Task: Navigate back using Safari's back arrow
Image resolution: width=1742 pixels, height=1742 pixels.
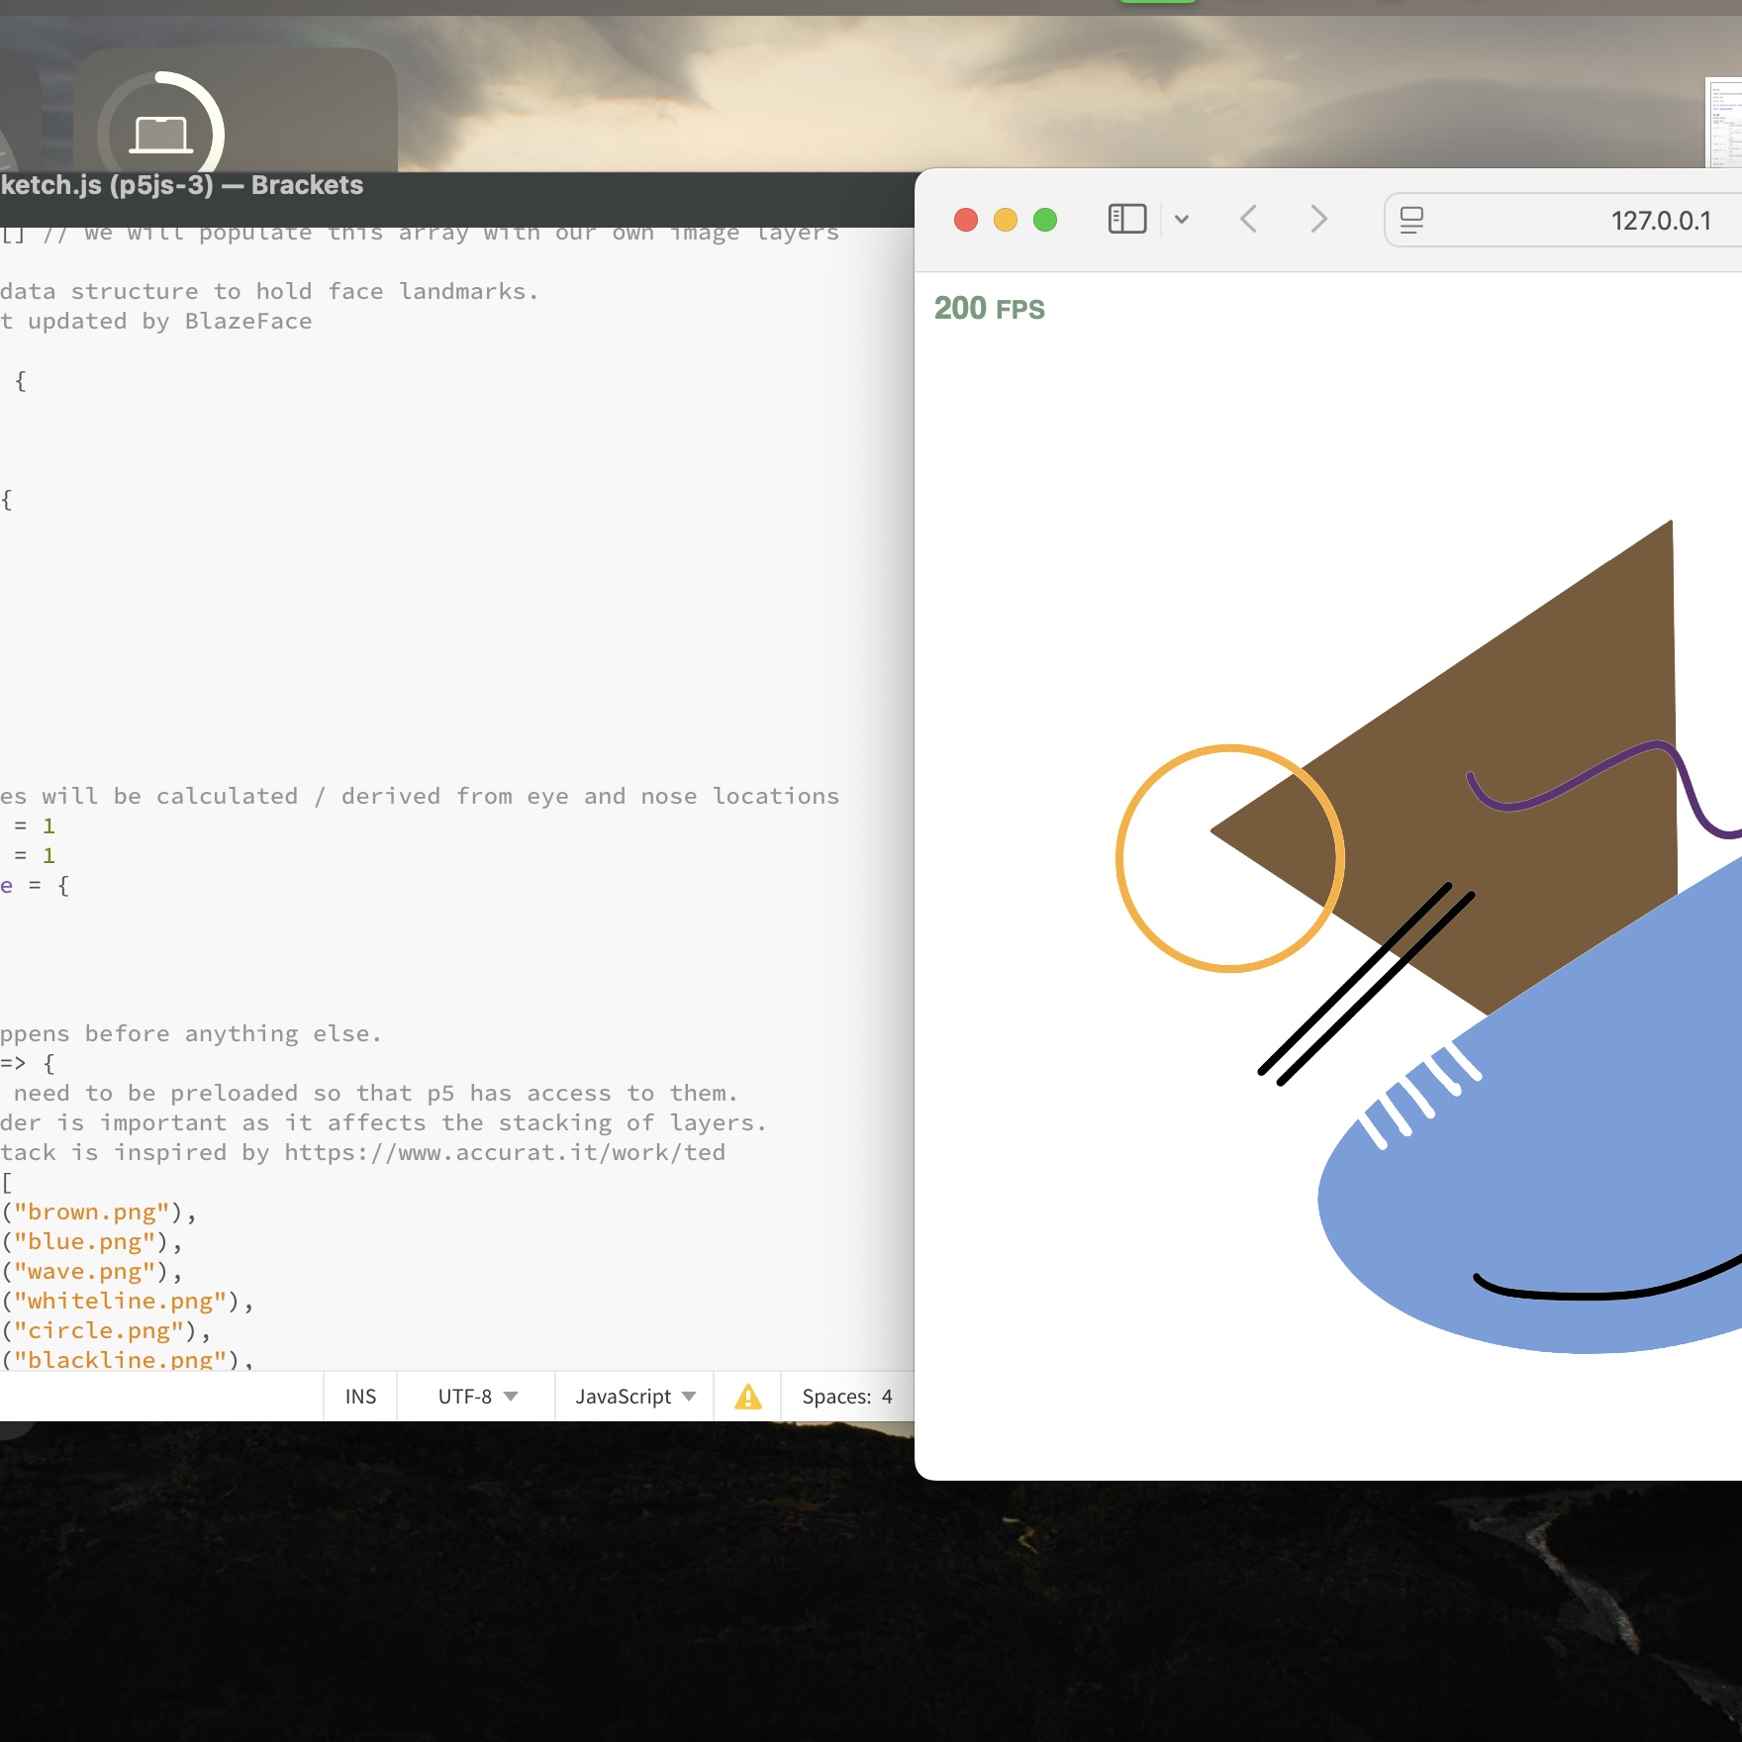Action: point(1249,220)
